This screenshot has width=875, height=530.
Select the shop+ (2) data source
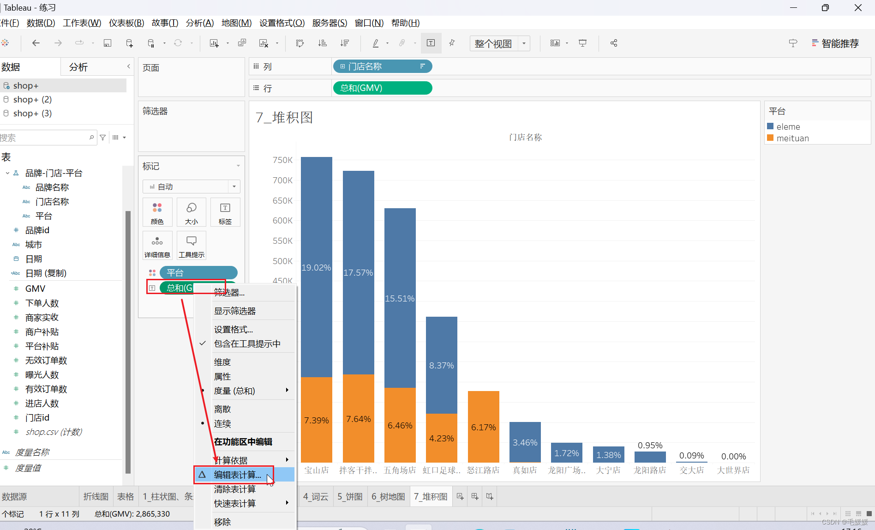click(x=32, y=99)
